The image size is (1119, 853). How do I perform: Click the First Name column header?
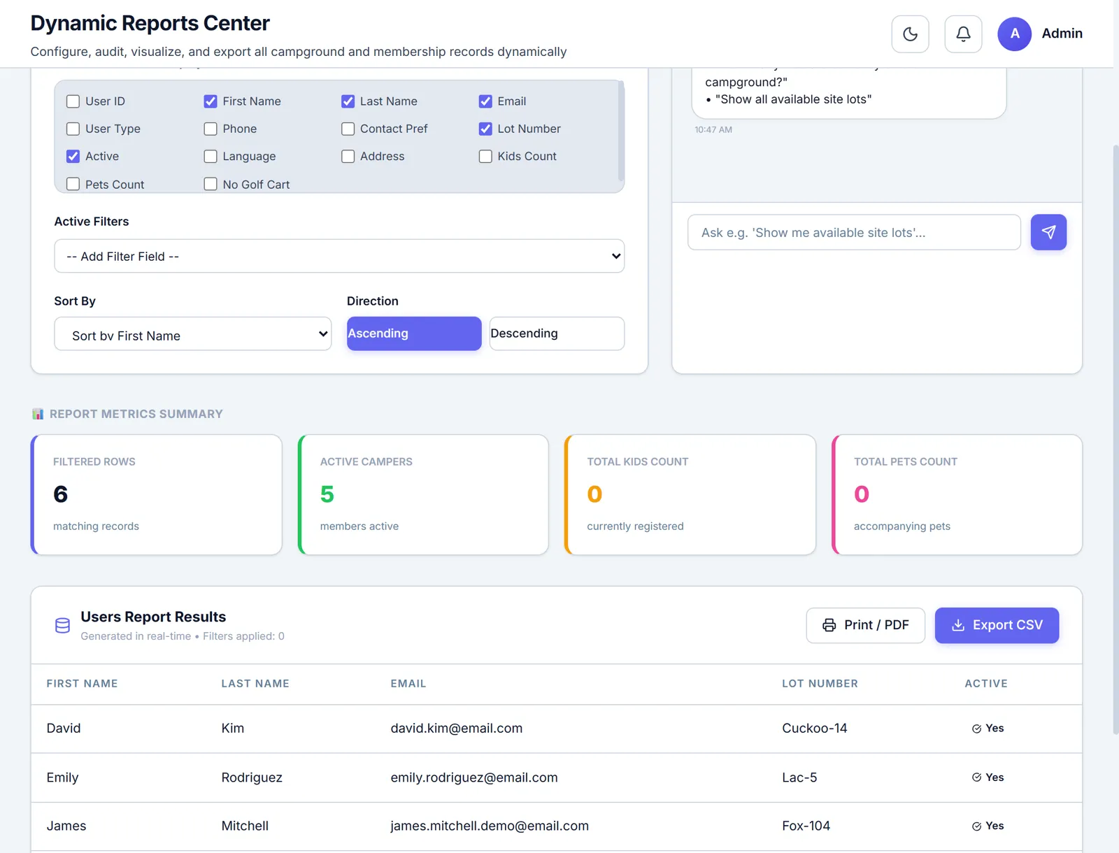(x=82, y=684)
